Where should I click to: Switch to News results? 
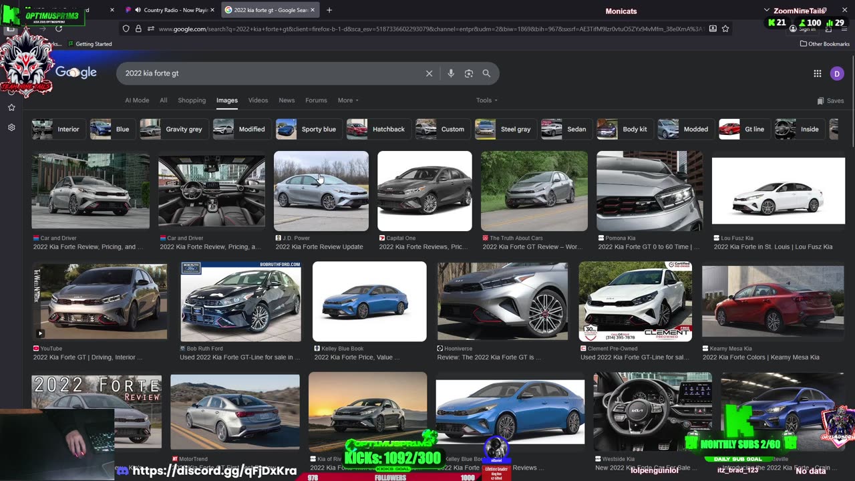[287, 100]
